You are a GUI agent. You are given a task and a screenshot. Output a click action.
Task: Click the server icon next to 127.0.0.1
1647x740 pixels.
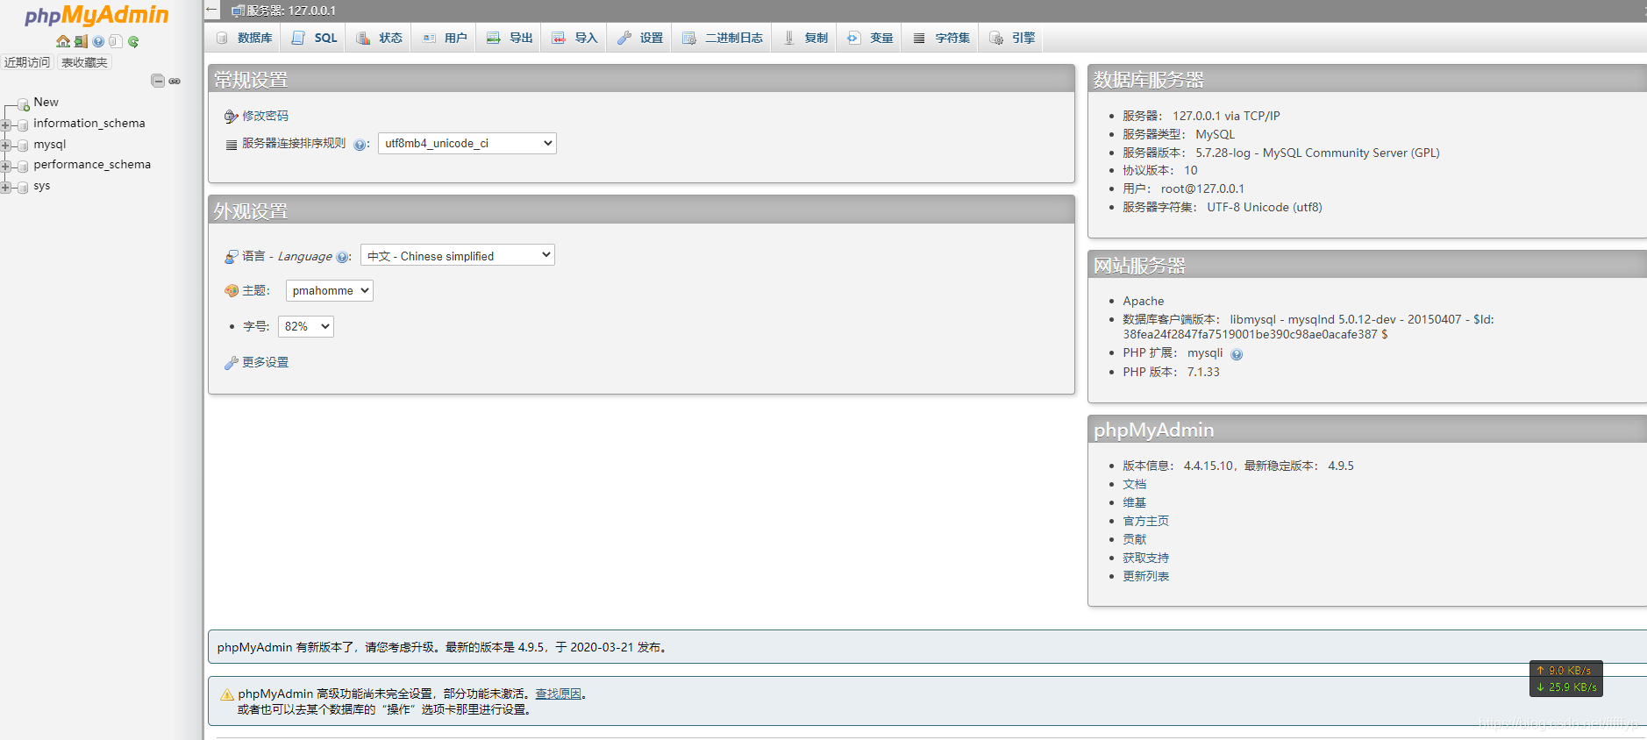[x=238, y=11]
